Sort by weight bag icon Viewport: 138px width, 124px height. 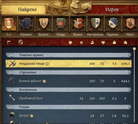pos(114,42)
